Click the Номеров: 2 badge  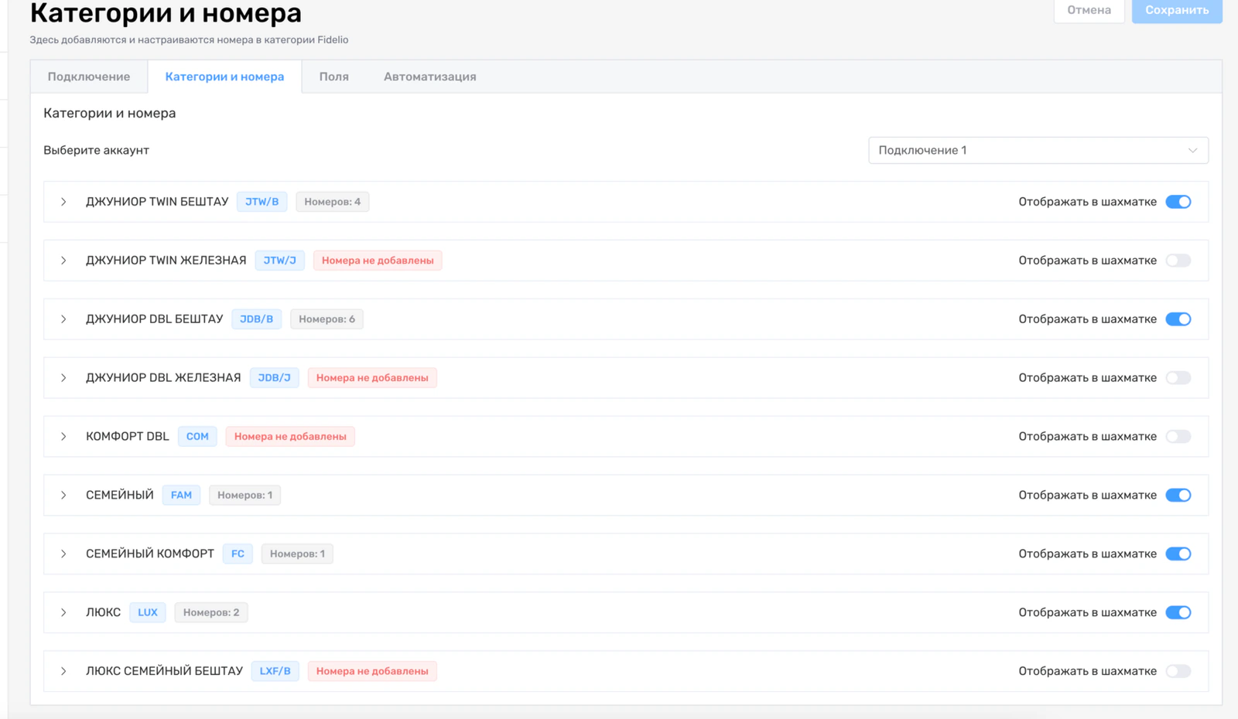click(210, 612)
